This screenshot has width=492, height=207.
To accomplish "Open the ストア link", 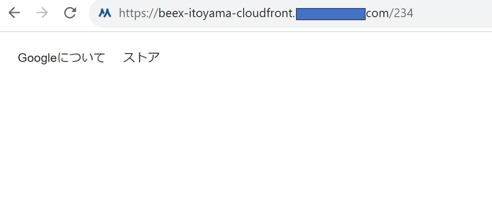I will click(x=141, y=58).
